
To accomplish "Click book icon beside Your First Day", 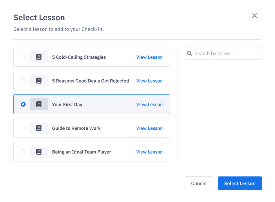I will point(39,104).
